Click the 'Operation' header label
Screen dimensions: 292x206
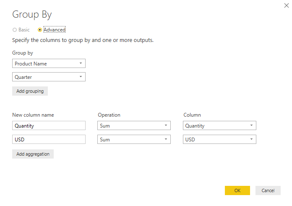point(109,115)
